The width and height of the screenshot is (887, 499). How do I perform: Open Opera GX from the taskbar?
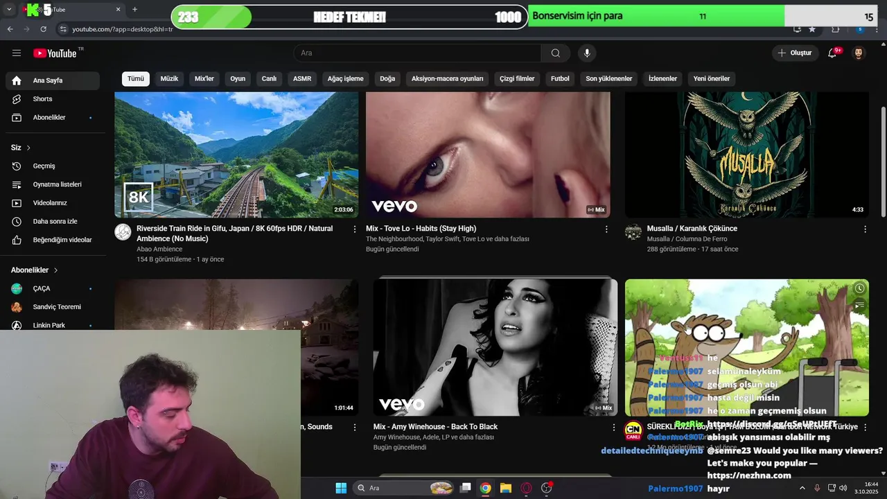click(x=527, y=488)
